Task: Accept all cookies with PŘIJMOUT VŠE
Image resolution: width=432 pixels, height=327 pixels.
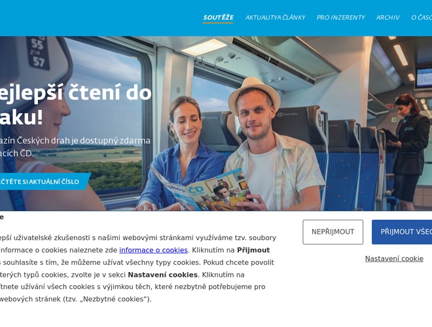Action: 402,232
